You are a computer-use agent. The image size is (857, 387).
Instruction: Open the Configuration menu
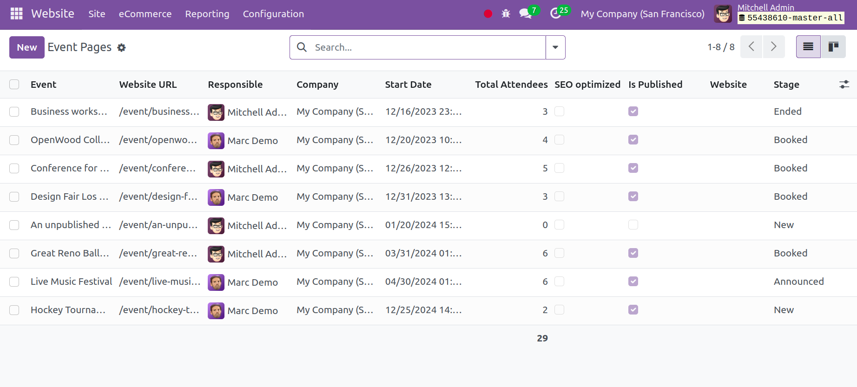[273, 14]
